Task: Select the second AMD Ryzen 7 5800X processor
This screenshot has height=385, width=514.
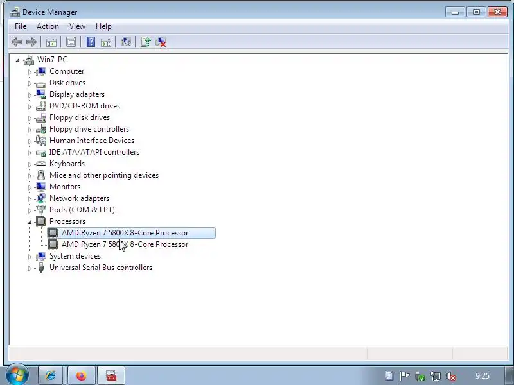Action: (x=125, y=244)
